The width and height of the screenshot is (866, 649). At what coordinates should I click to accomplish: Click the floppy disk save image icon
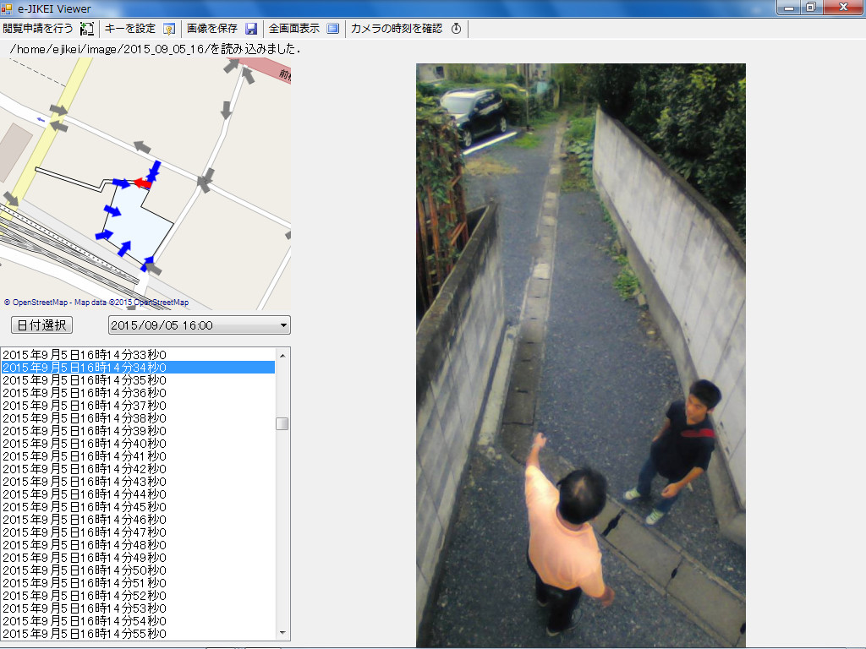coord(251,29)
